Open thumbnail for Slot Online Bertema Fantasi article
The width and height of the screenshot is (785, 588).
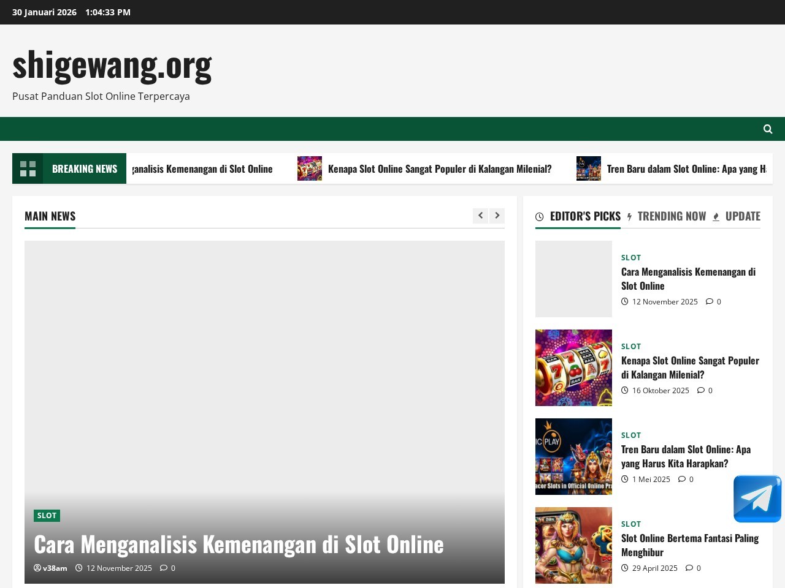573,545
